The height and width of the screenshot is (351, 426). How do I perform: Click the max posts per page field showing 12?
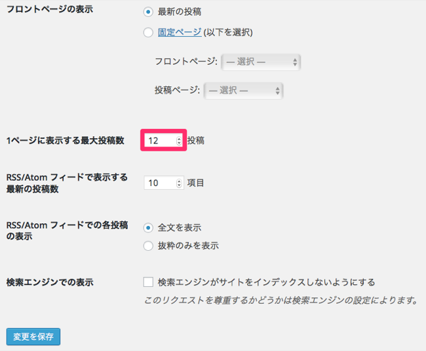159,141
